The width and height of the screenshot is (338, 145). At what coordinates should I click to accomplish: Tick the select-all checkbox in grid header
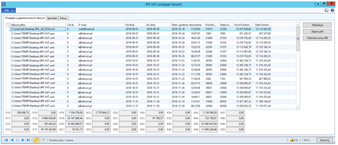tap(8, 25)
